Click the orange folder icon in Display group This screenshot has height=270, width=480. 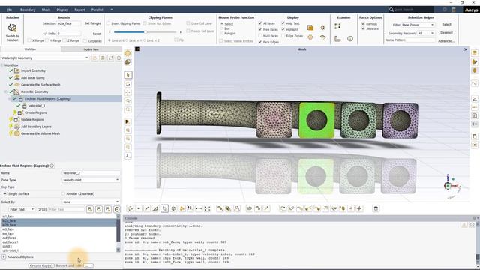pos(310,28)
